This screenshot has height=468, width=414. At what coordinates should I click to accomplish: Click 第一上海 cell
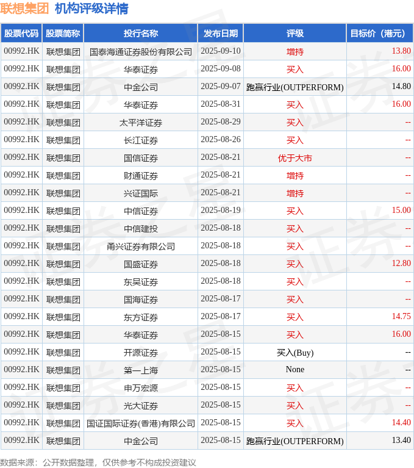tap(141, 370)
